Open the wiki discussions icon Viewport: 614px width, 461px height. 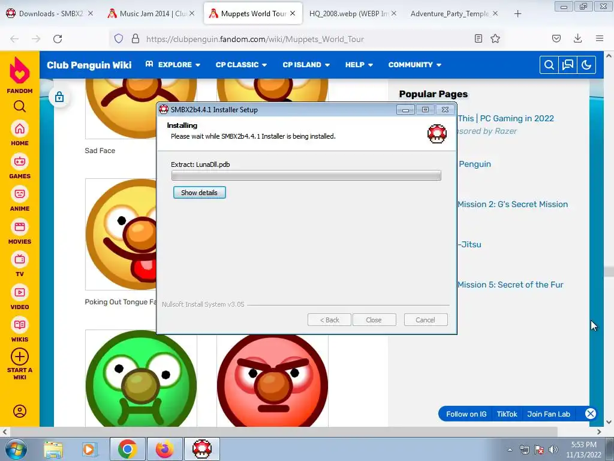click(568, 65)
